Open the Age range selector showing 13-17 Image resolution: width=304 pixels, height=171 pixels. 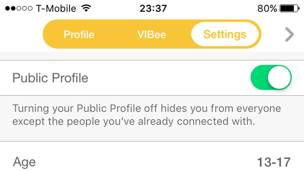274,162
